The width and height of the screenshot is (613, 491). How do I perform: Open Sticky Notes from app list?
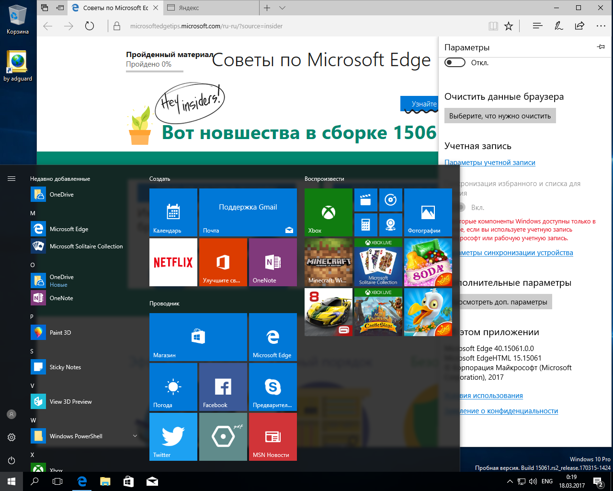(84, 367)
